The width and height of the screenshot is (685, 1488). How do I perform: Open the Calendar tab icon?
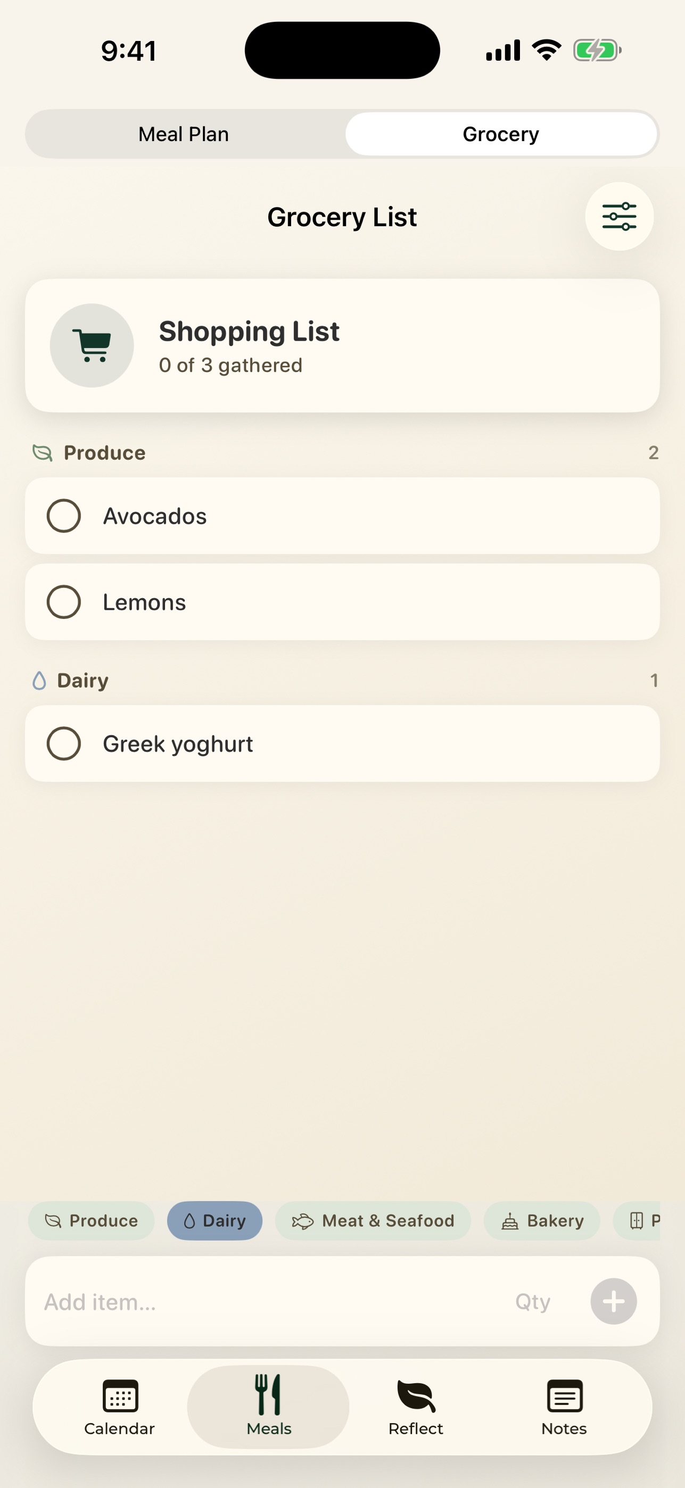[x=120, y=1395]
